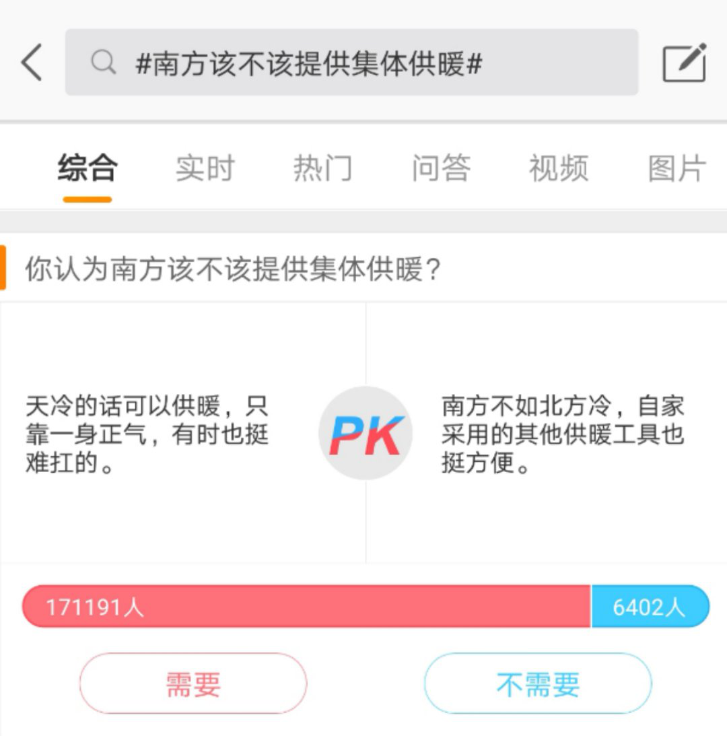Screen dimensions: 727x736
Task: Switch to the 实时 tab
Action: tap(205, 168)
